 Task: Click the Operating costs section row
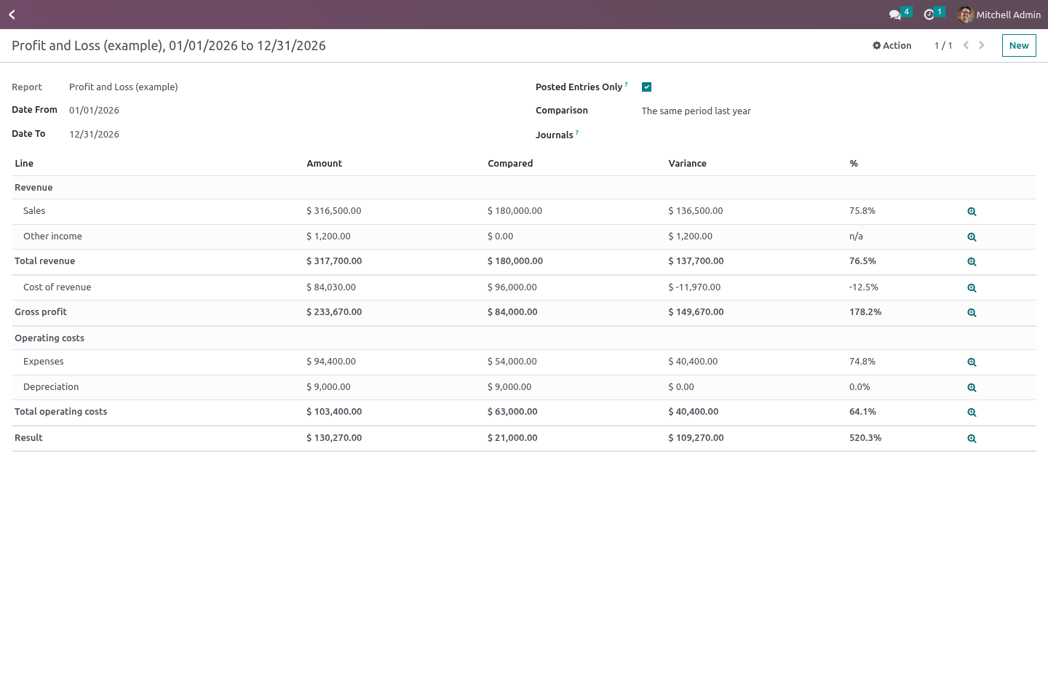click(524, 338)
